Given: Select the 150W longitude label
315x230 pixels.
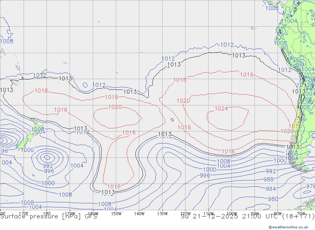Looking at the screenshot, I should click(116, 213).
